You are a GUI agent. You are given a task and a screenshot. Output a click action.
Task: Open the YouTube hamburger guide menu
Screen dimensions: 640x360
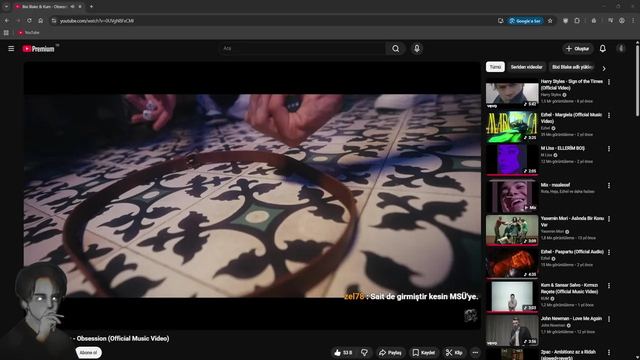(11, 48)
